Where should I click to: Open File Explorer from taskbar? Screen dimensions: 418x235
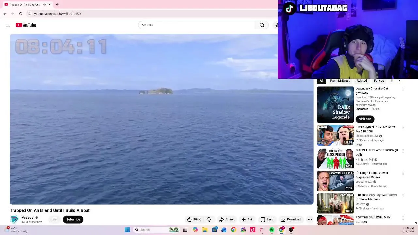coord(205,230)
